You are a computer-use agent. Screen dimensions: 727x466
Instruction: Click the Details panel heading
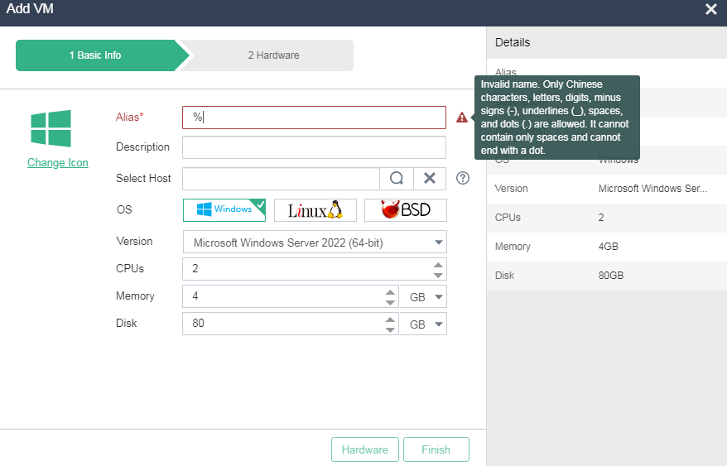tap(513, 43)
